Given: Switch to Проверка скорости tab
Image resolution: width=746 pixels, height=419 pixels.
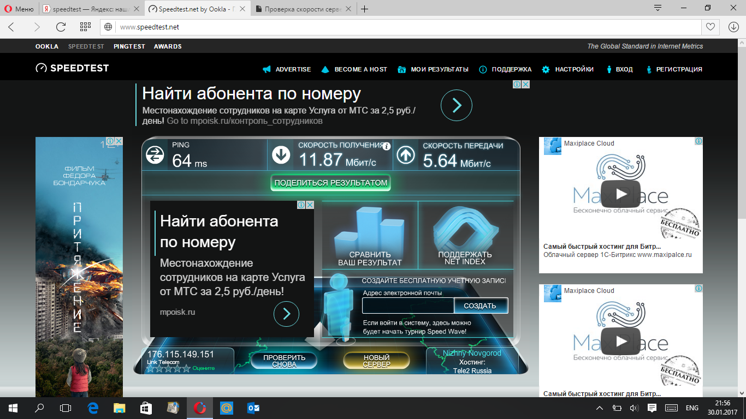Looking at the screenshot, I should (x=304, y=9).
